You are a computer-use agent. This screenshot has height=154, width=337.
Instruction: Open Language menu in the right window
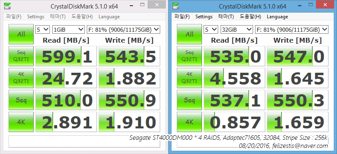[277, 17]
